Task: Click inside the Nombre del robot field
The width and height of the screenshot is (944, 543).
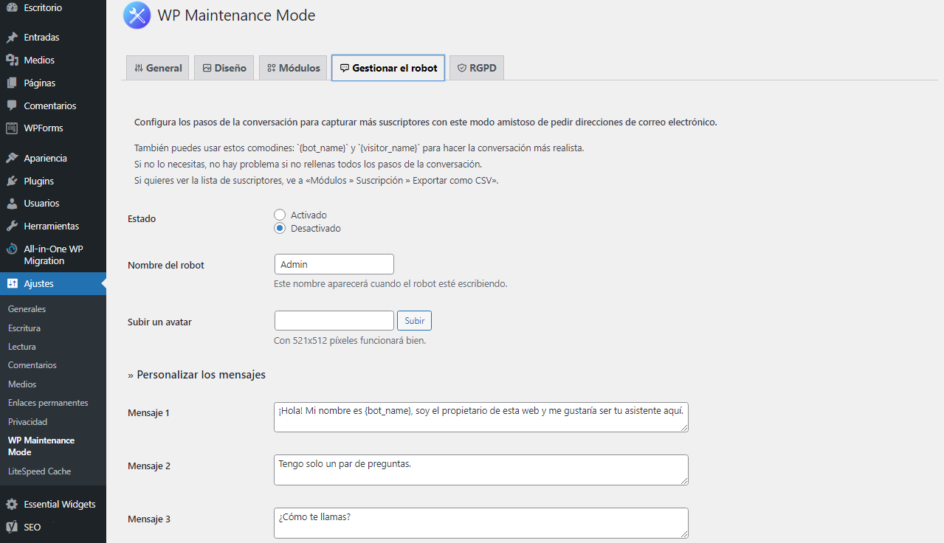Action: [334, 263]
